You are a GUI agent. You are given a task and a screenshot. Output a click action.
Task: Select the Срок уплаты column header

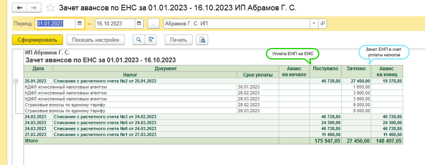point(258,75)
